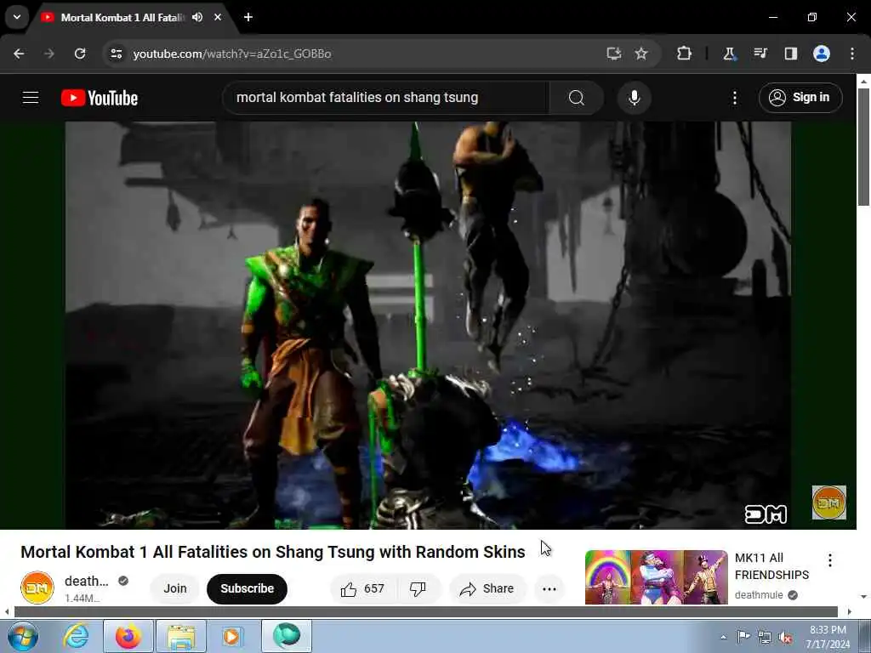Share the video

[x=487, y=588]
